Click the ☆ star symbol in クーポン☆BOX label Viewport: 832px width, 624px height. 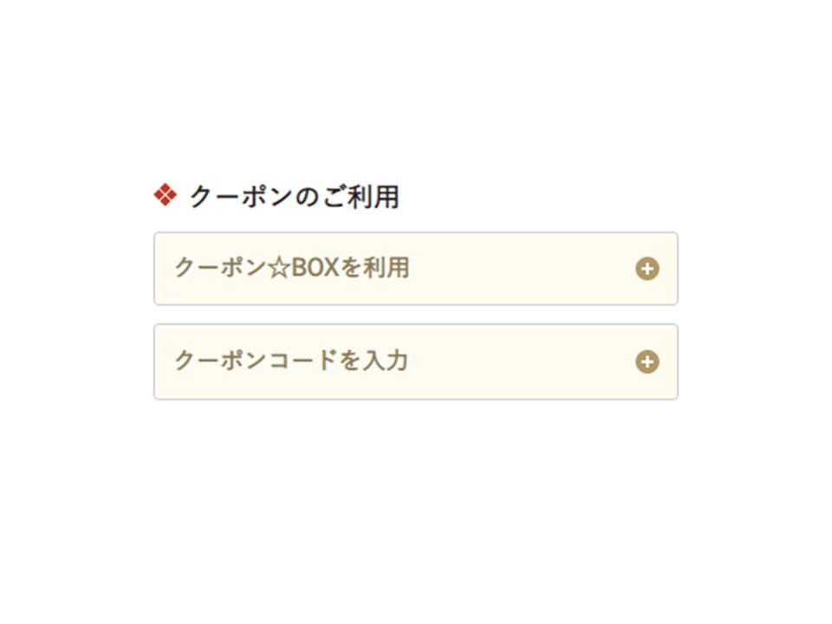click(x=278, y=269)
